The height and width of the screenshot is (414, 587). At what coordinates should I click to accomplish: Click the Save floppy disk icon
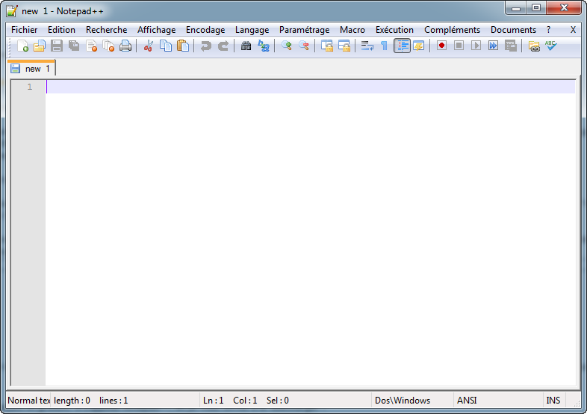tap(57, 46)
